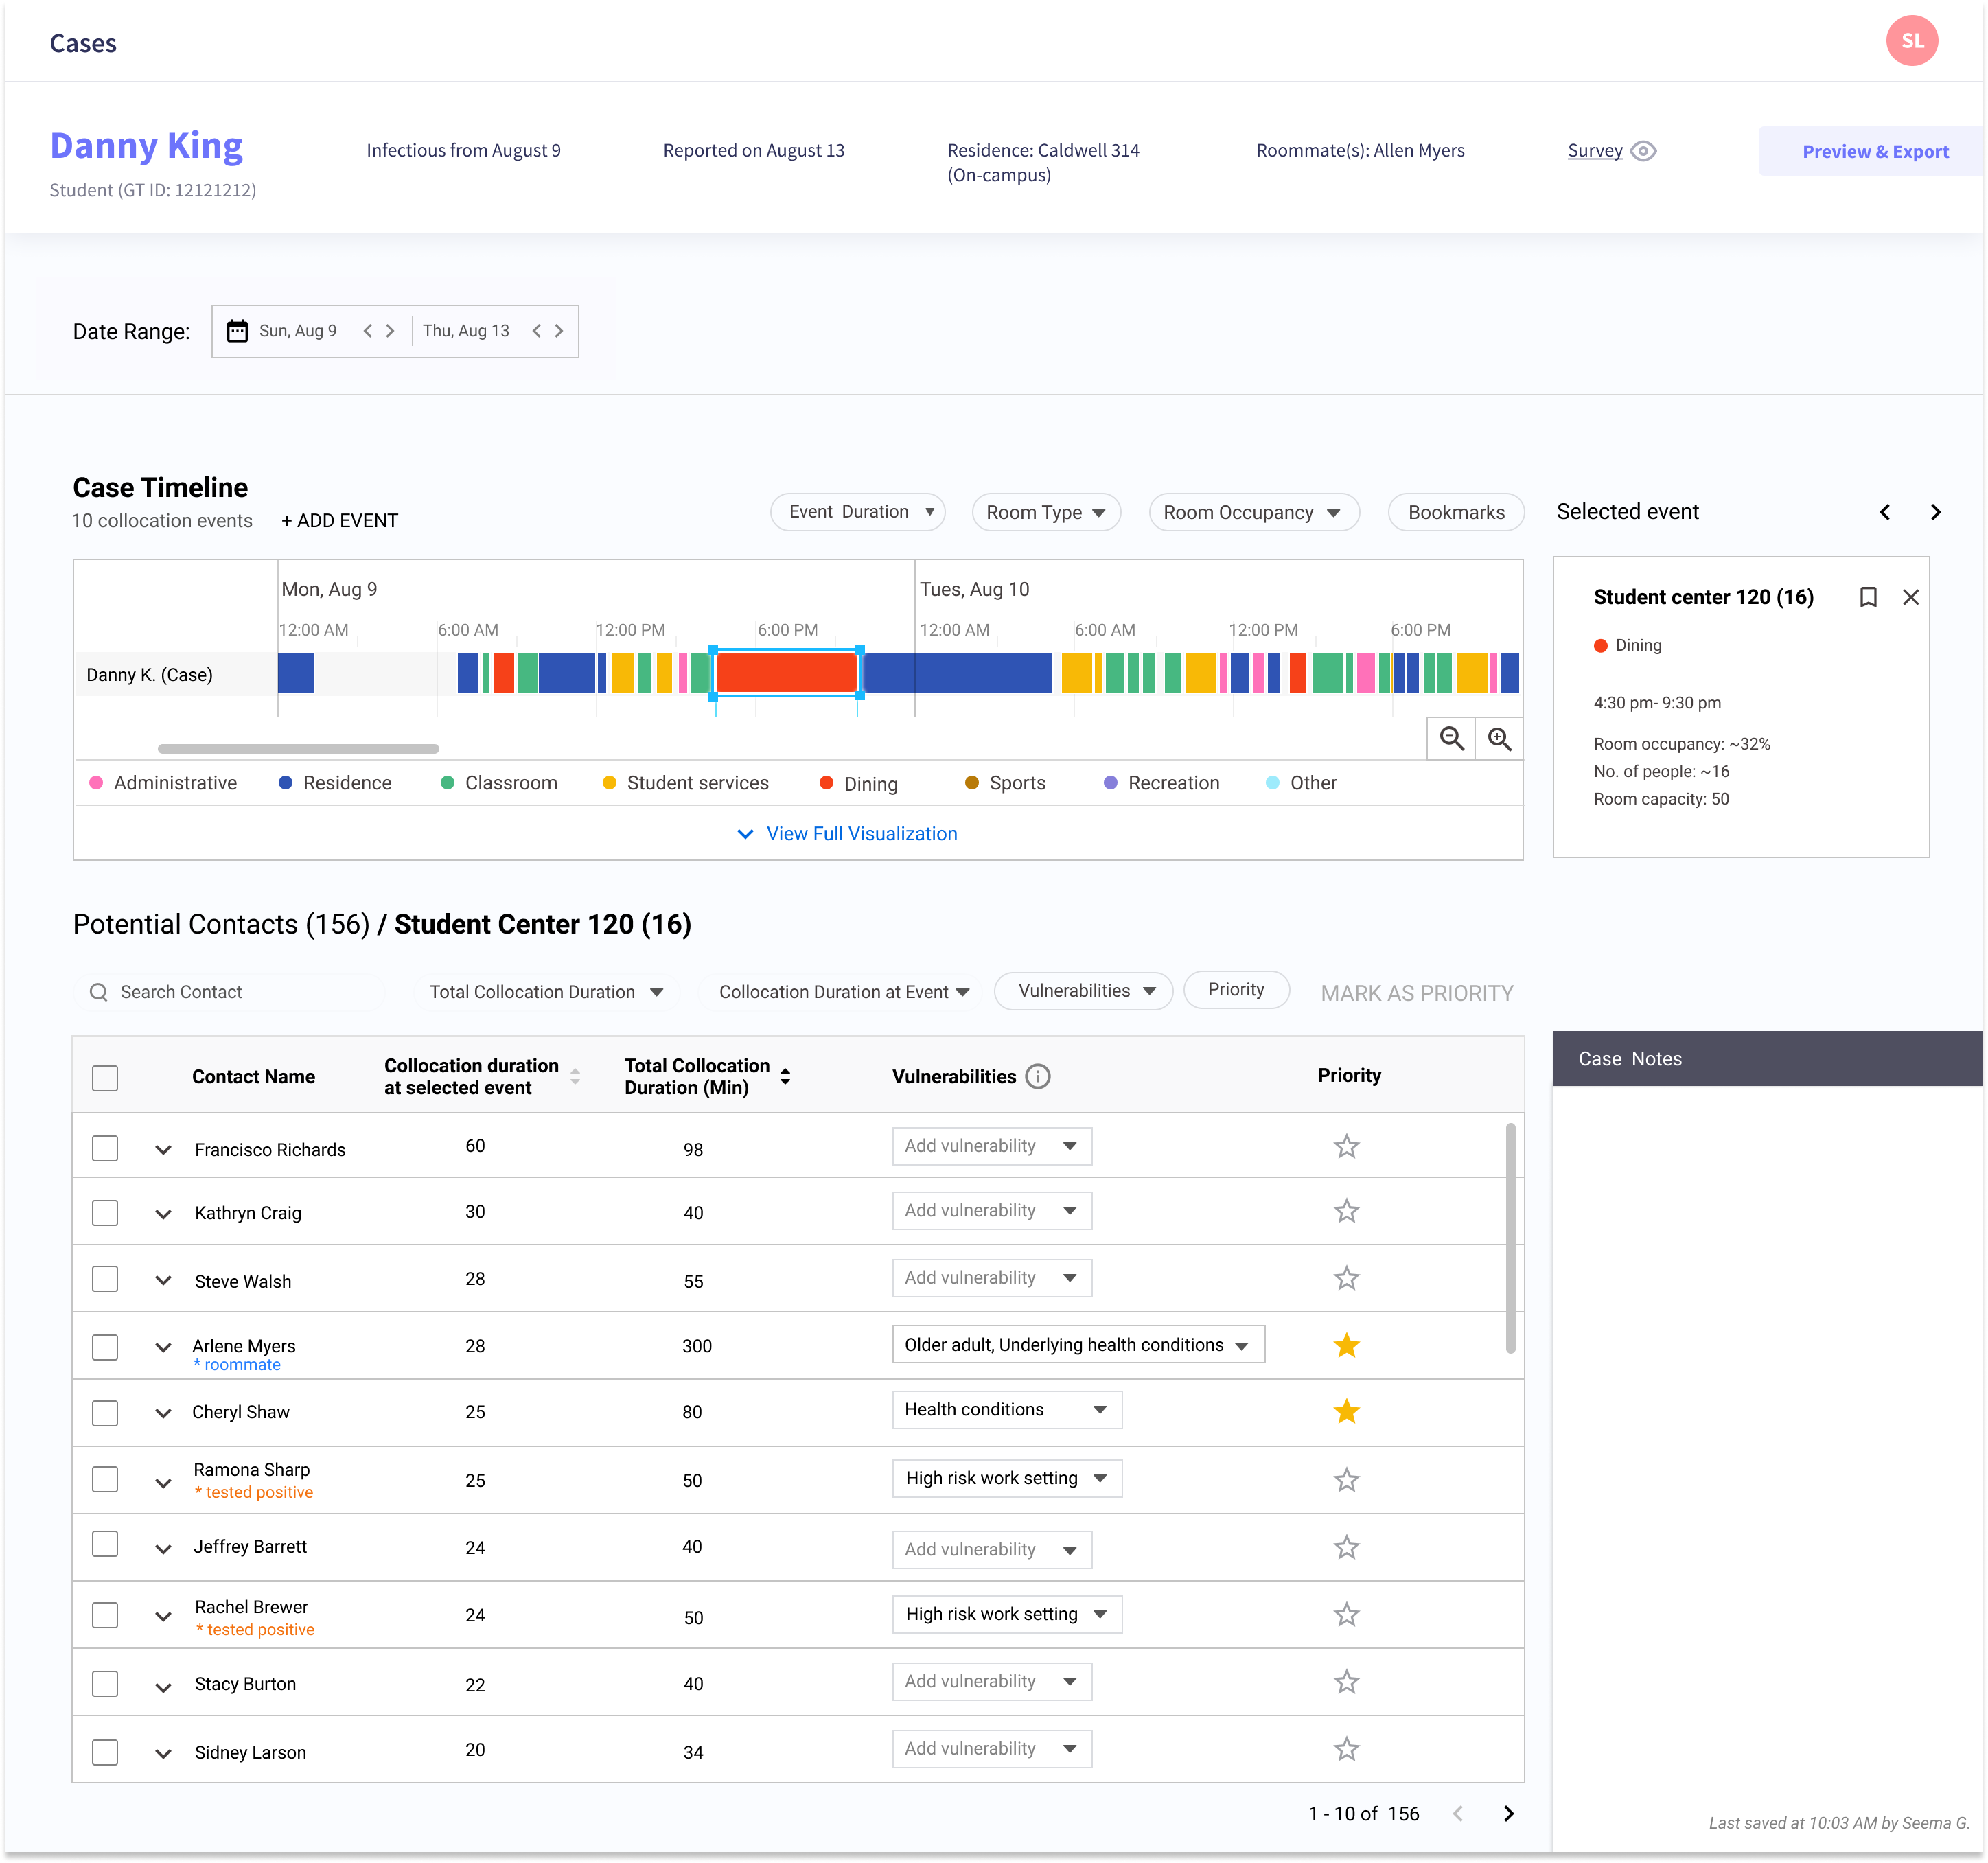This screenshot has height=1863, width=1988.
Task: Select the red Dining event block on timeline
Action: pos(786,673)
